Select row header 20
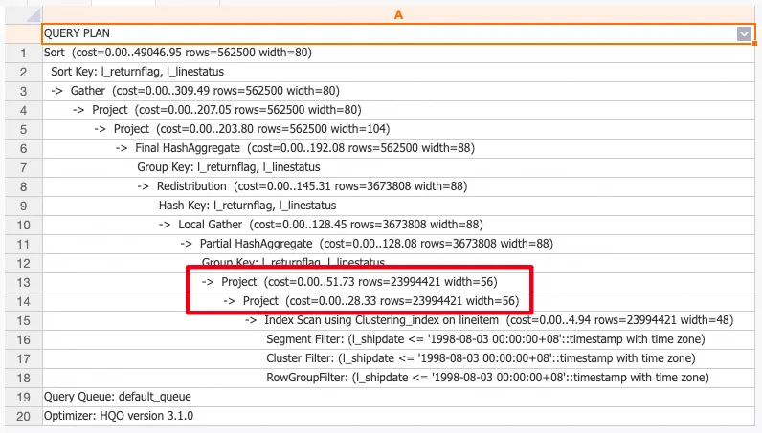Screen dimensions: 762x433 (23, 416)
